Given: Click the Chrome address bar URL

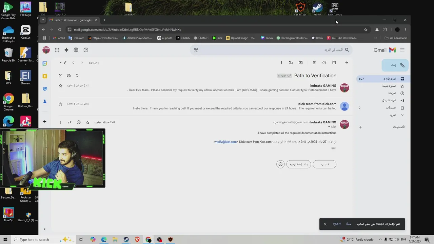Looking at the screenshot, I should [x=127, y=29].
